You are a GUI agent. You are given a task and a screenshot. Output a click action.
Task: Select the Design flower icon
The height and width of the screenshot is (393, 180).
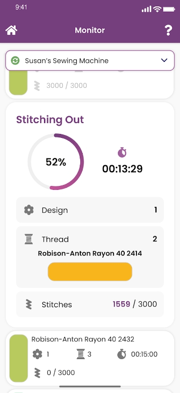pyautogui.click(x=29, y=210)
